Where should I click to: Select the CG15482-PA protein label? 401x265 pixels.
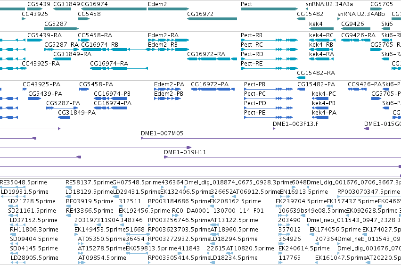(x=316, y=84)
